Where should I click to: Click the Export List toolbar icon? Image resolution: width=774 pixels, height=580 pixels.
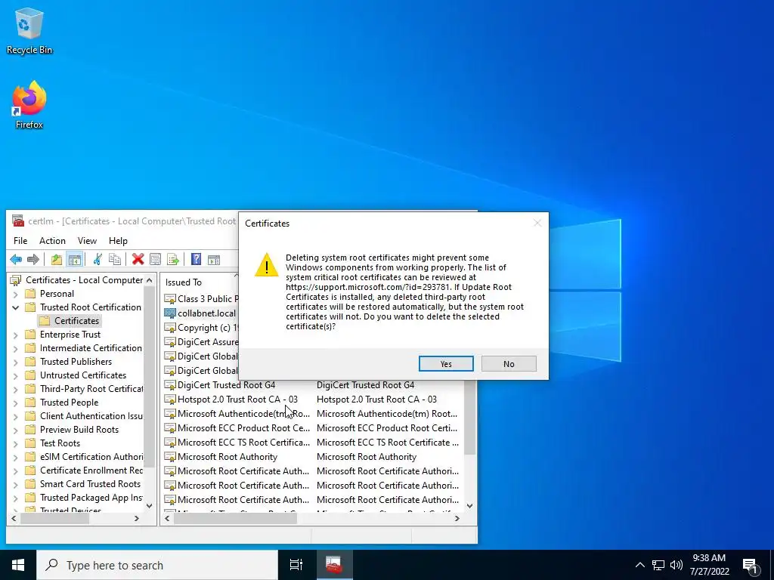coord(173,260)
